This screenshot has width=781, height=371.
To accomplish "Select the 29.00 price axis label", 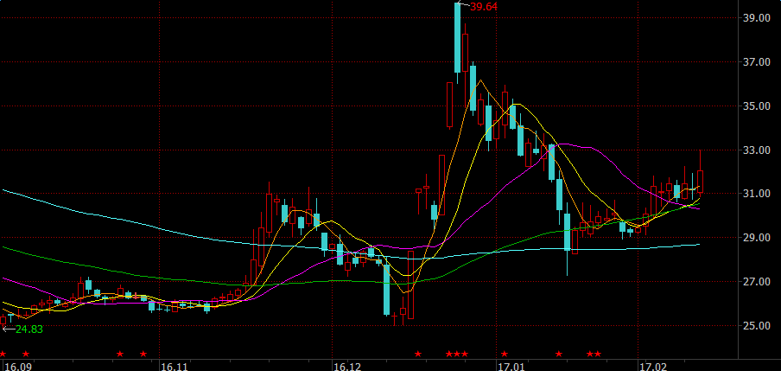I will 757,237.
